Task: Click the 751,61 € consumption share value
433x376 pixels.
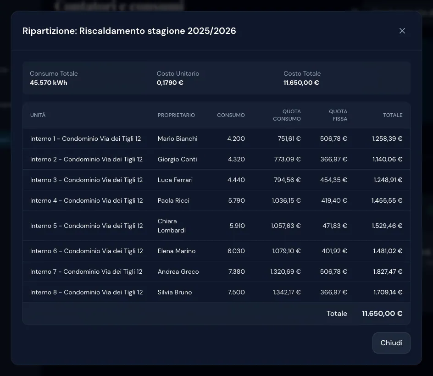Action: 289,138
